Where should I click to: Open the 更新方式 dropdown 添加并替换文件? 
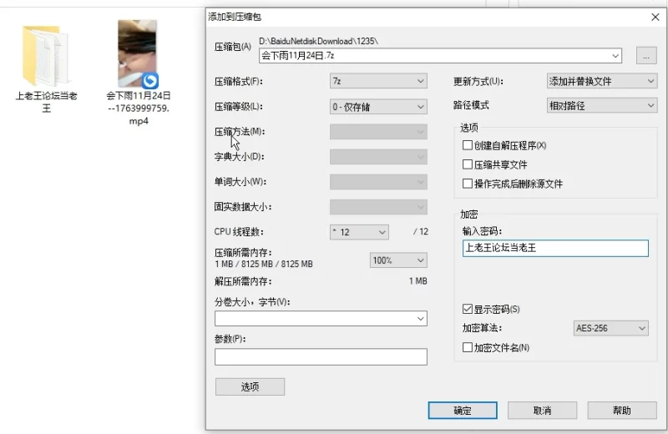601,81
